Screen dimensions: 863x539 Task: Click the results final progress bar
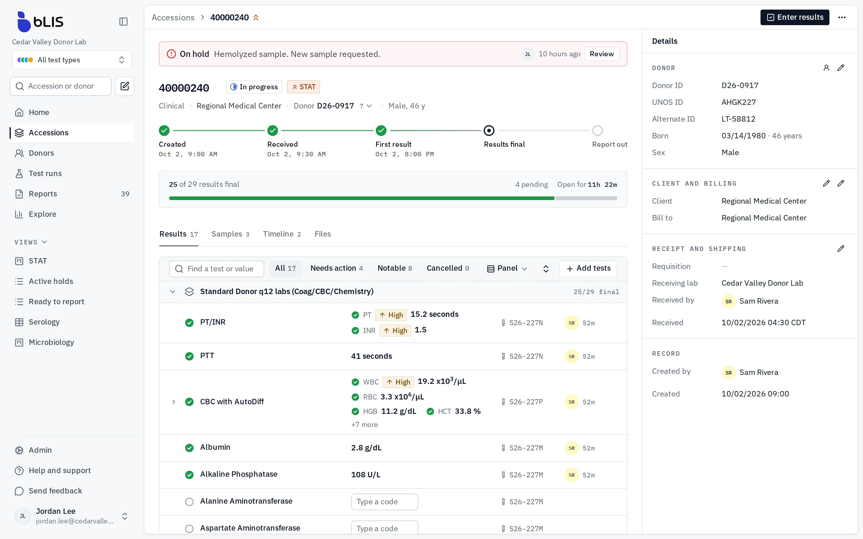393,198
